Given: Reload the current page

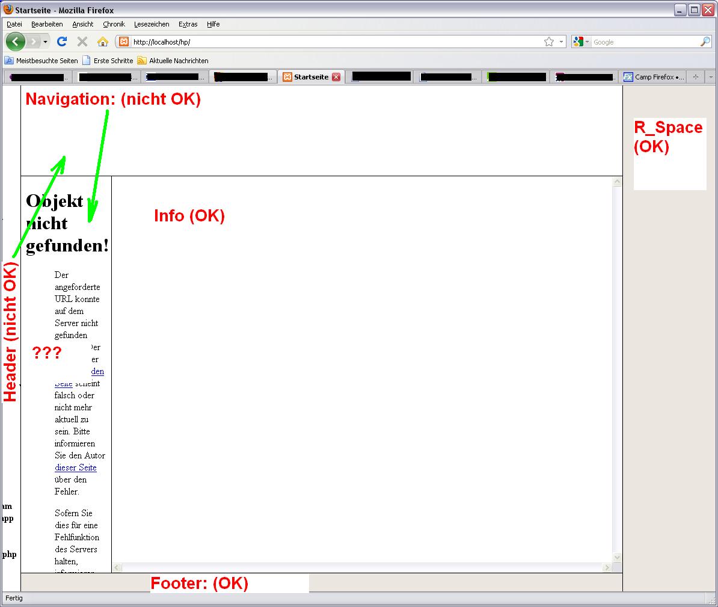Looking at the screenshot, I should tap(61, 42).
